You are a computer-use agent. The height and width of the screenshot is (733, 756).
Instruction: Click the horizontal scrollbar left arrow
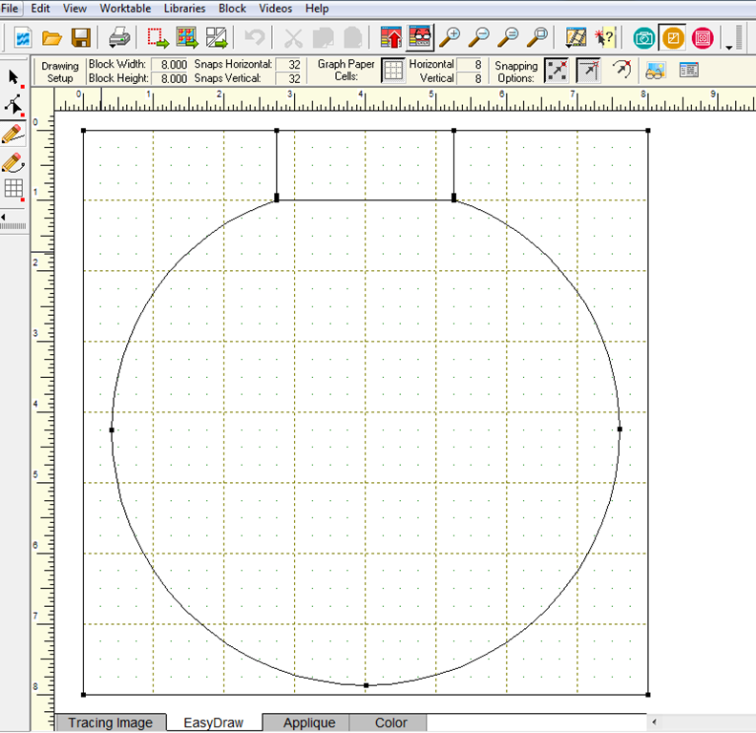(654, 722)
